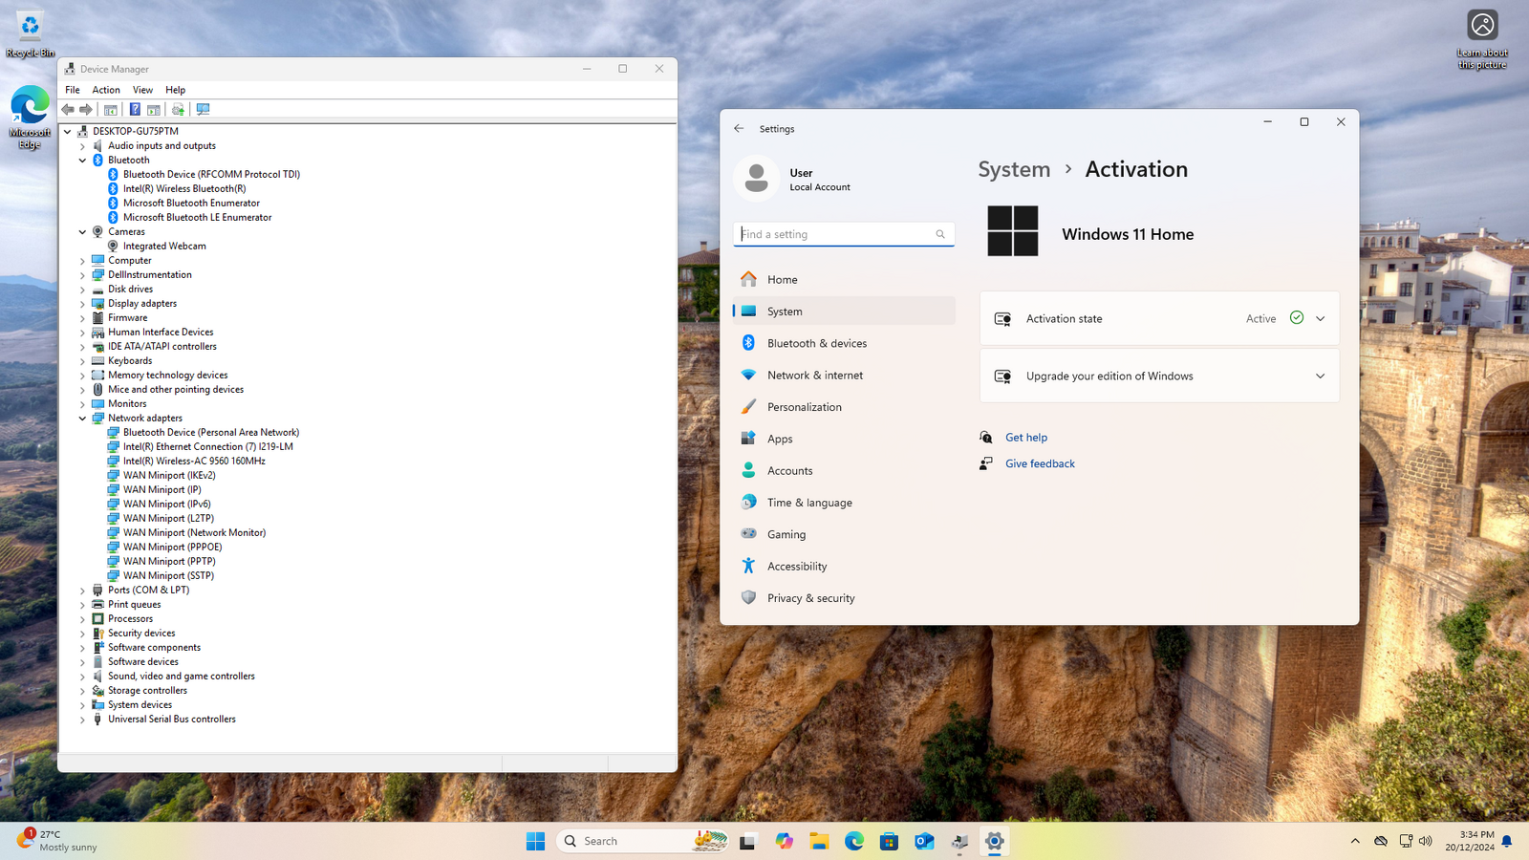Collapse the DESKTOP-GU75PTM root node
1529x860 pixels.
point(67,132)
